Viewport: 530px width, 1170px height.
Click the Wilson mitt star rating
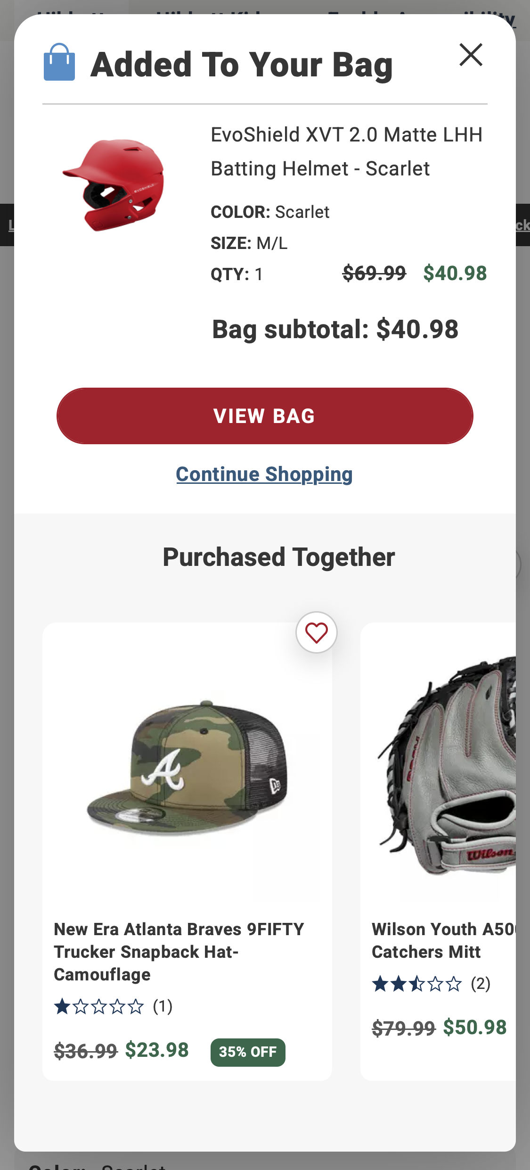416,984
